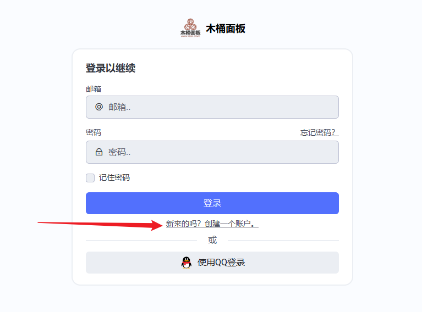Tick the 记住密码 checkbox

click(90, 178)
